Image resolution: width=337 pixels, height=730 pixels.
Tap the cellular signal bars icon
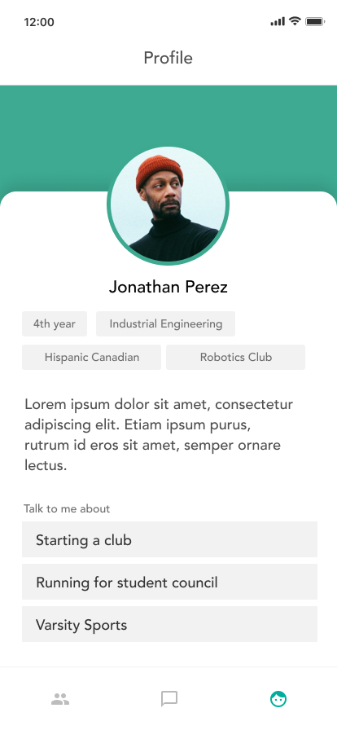tap(278, 21)
